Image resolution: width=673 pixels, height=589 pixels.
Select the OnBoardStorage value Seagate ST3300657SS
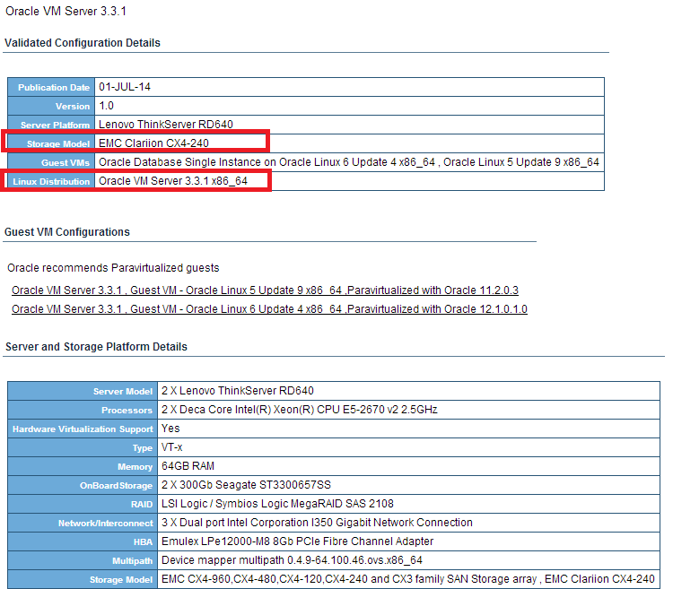coord(246,485)
